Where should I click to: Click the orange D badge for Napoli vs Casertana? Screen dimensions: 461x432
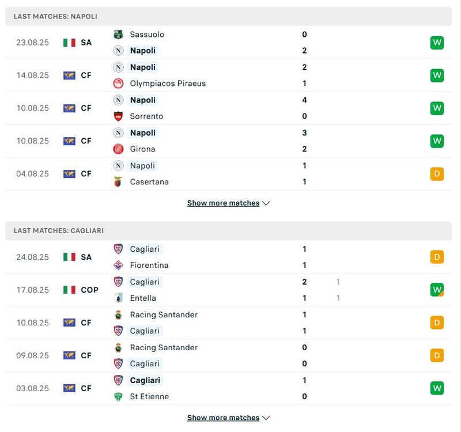pyautogui.click(x=437, y=174)
